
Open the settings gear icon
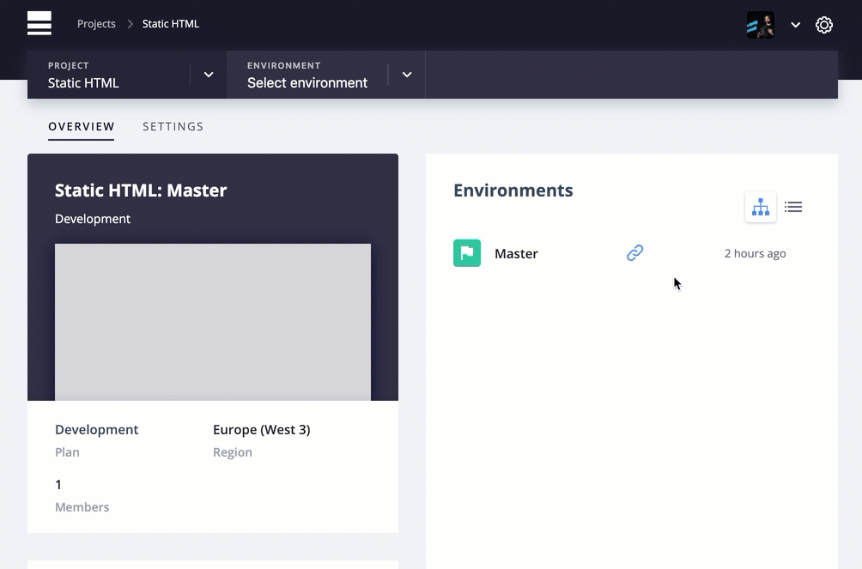tap(823, 25)
